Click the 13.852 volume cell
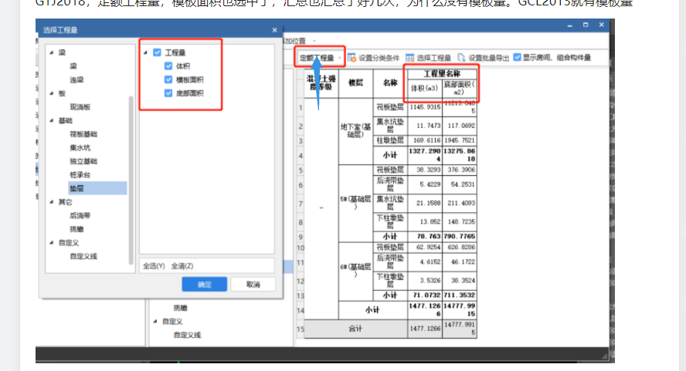The image size is (686, 371). [x=424, y=222]
